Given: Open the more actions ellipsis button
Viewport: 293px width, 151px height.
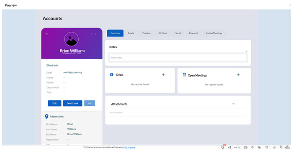Looking at the screenshot, I should [90, 103].
